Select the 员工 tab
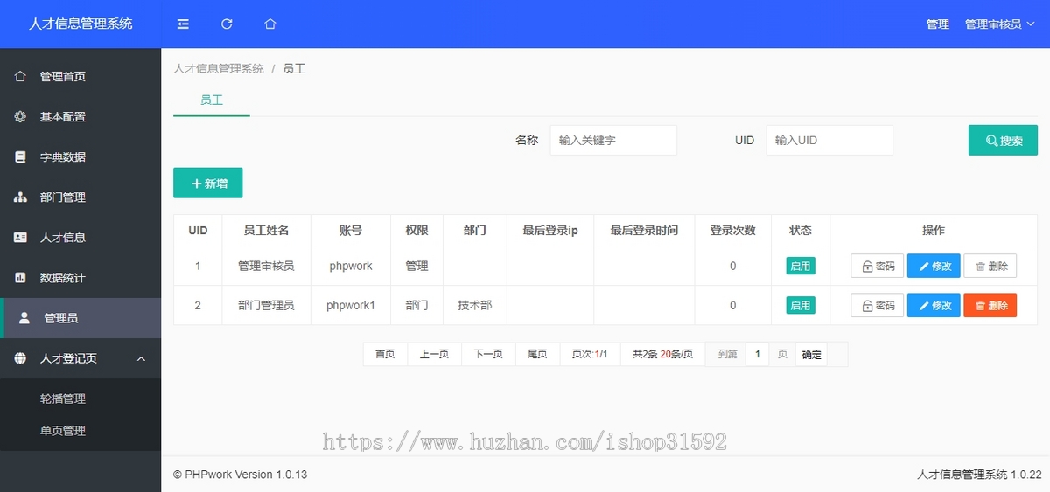 point(212,100)
